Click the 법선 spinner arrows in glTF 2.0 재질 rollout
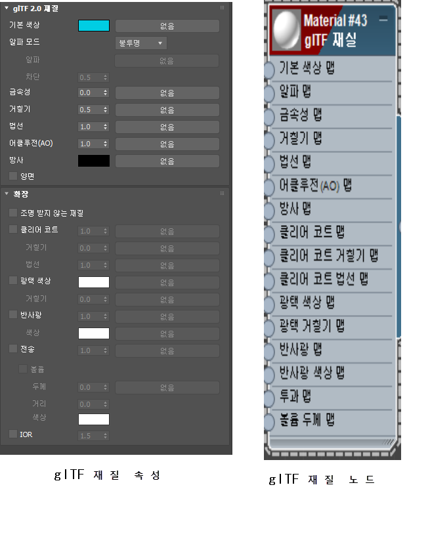Viewport: 430px width, 548px height. (105, 127)
